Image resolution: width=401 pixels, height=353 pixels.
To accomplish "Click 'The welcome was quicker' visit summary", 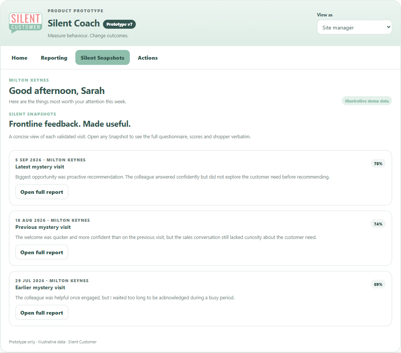I will tap(166, 237).
